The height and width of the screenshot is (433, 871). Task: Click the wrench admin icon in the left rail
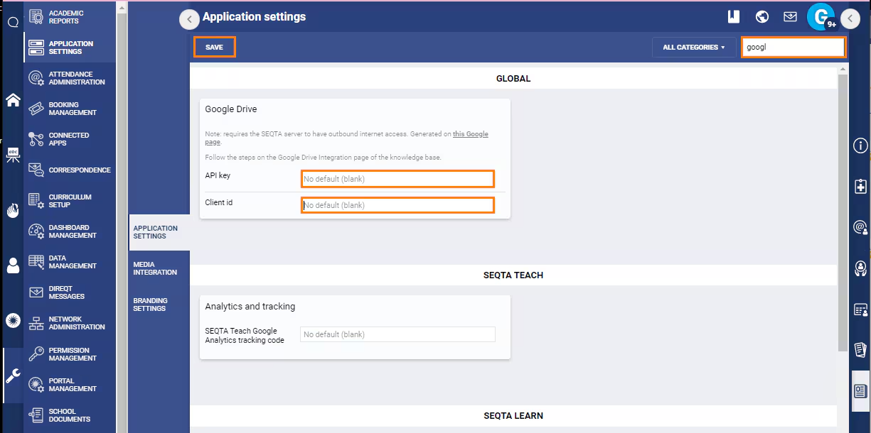[13, 376]
